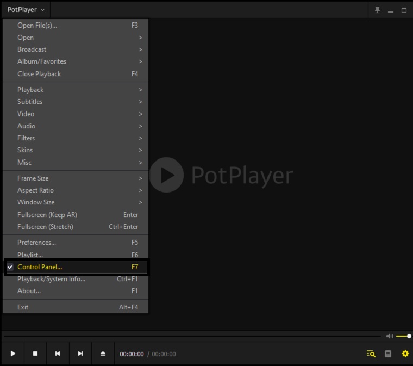Expand the Skins submenu
Image resolution: width=413 pixels, height=366 pixels.
(x=76, y=150)
